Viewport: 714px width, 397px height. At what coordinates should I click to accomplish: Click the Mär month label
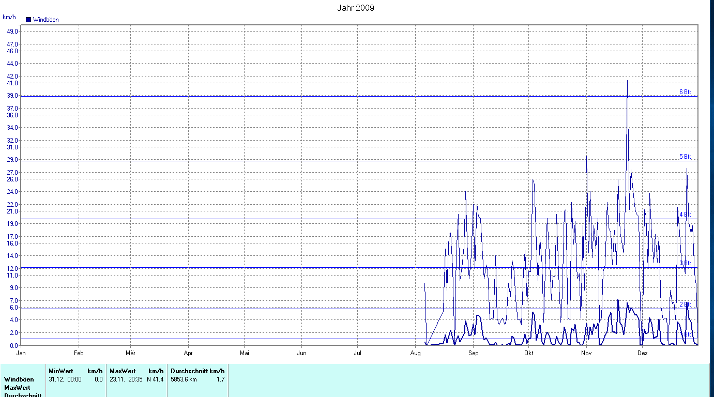click(130, 354)
